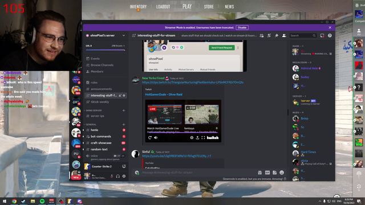Open the Discord help question-mark icon
The height and width of the screenshot is (205, 365).
(330, 35)
